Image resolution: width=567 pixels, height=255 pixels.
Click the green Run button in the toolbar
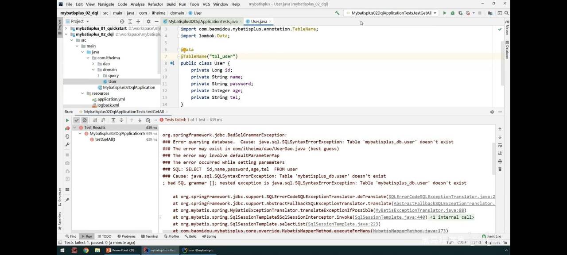pyautogui.click(x=445, y=13)
